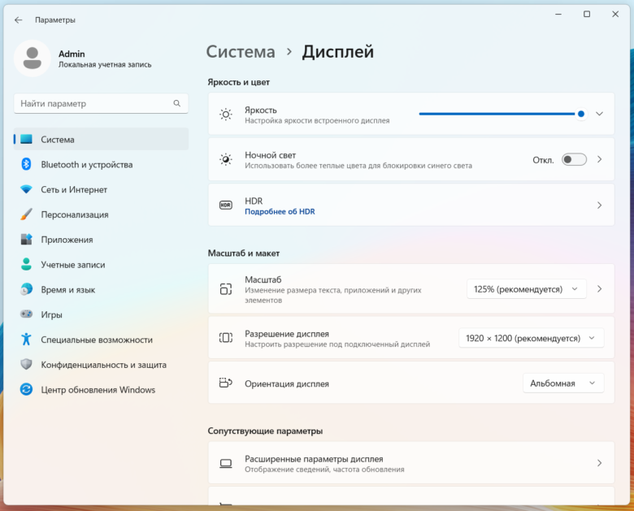Screen dimensions: 634x511
Task: Open Bluetooth и устройства section
Action: tap(101, 164)
